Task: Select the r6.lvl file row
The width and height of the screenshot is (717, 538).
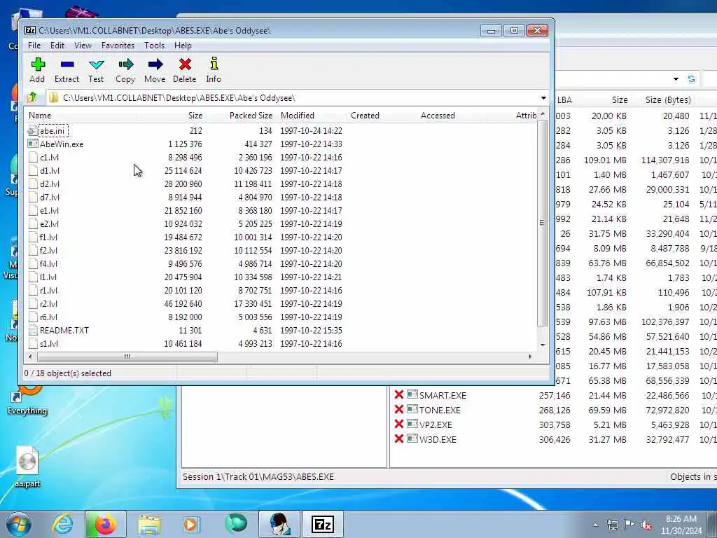Action: 281,317
